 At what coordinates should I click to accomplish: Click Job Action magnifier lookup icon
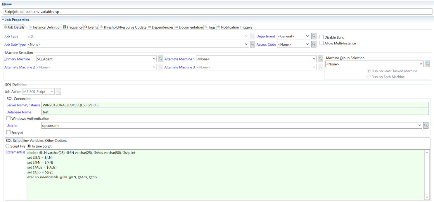[x=58, y=91]
